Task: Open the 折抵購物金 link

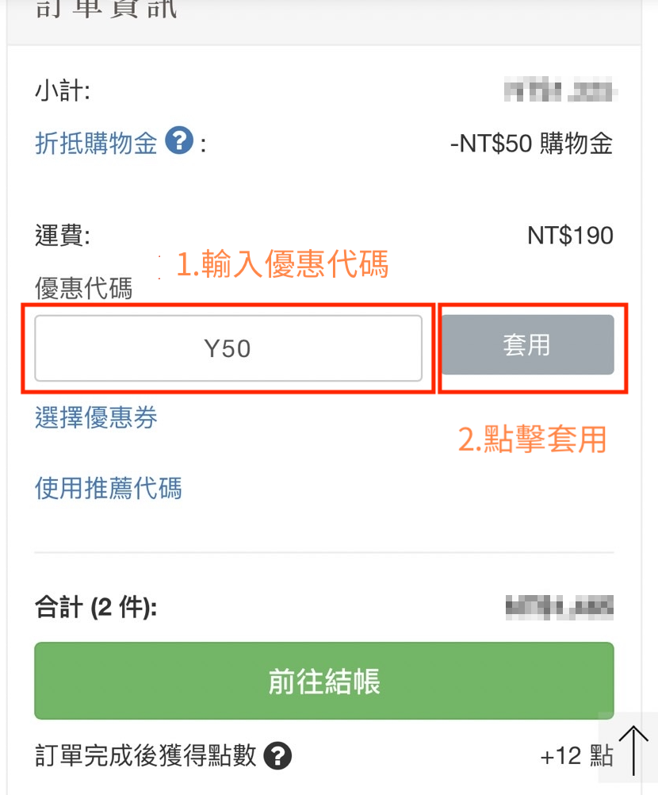Action: (x=96, y=144)
